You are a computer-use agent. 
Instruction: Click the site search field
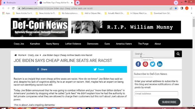point(154,54)
